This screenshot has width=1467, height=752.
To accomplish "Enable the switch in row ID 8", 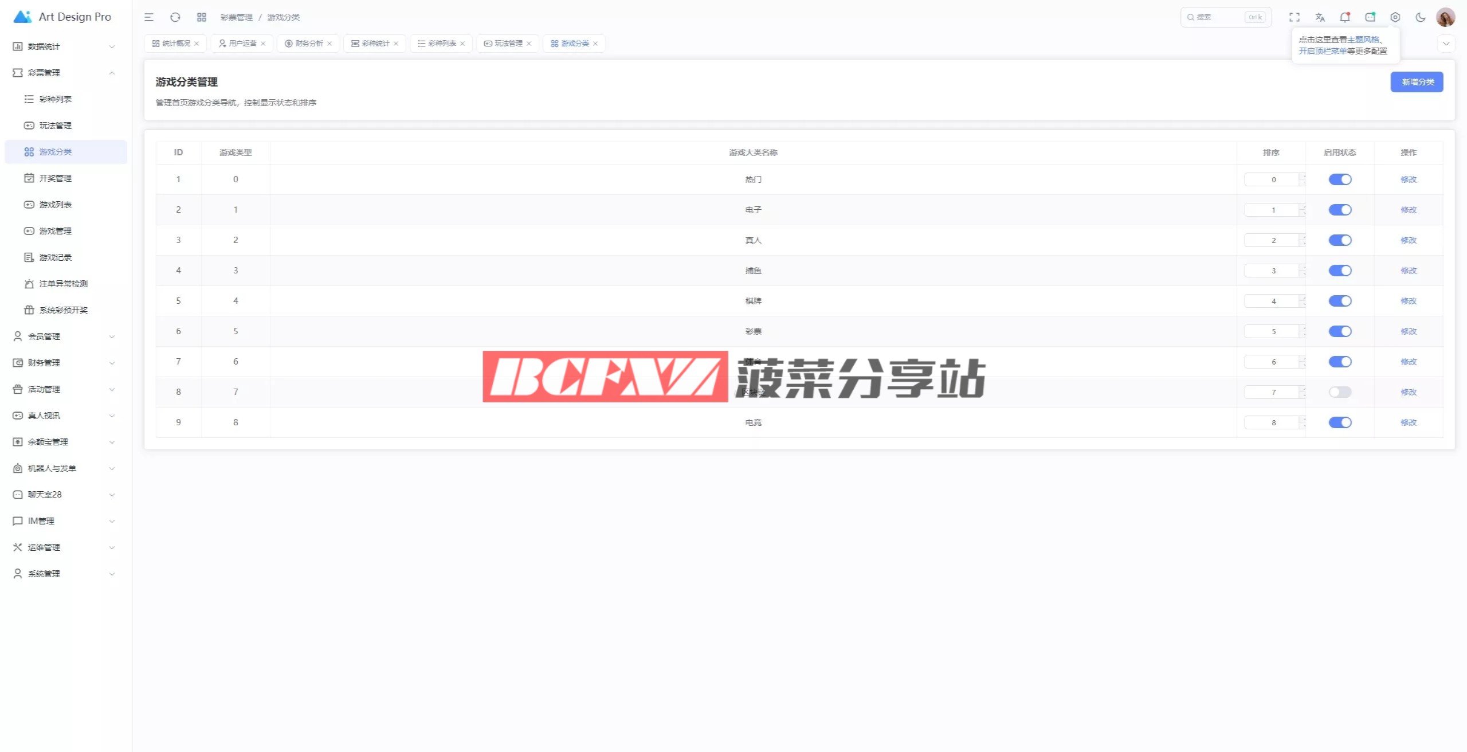I will click(x=1340, y=392).
